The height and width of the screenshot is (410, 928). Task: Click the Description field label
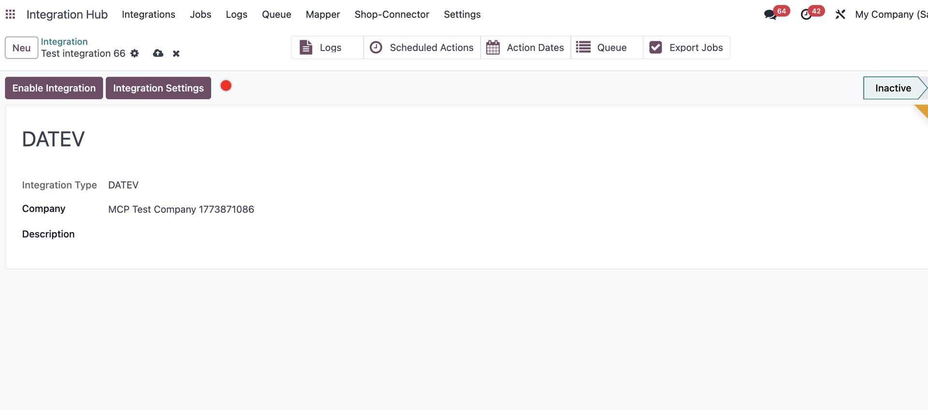pyautogui.click(x=48, y=234)
